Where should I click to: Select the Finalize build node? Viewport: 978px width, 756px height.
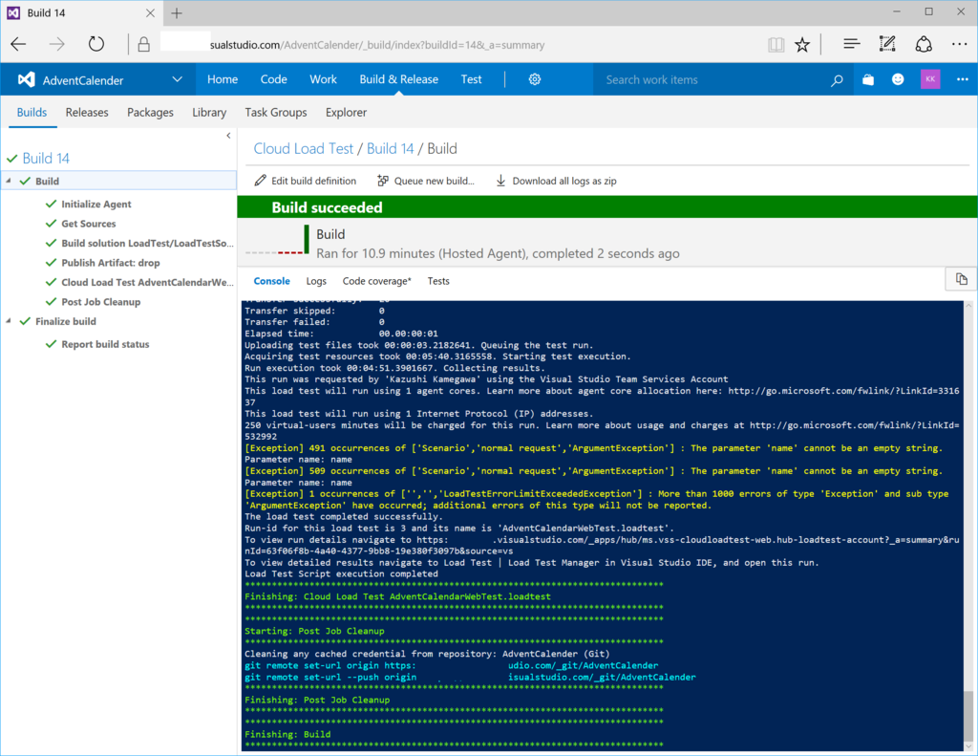(66, 321)
